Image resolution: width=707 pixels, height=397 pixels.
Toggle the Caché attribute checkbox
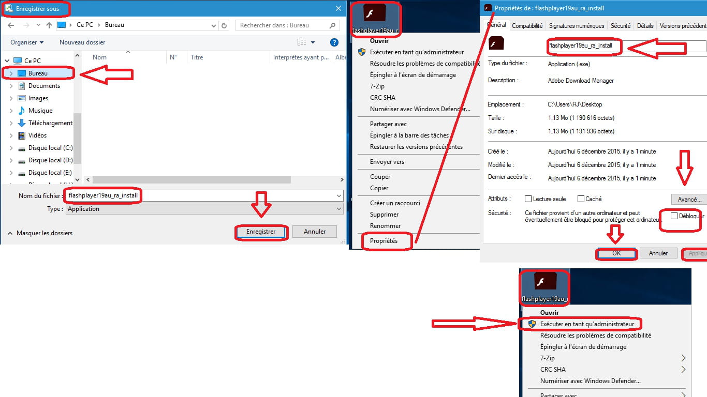(x=581, y=199)
